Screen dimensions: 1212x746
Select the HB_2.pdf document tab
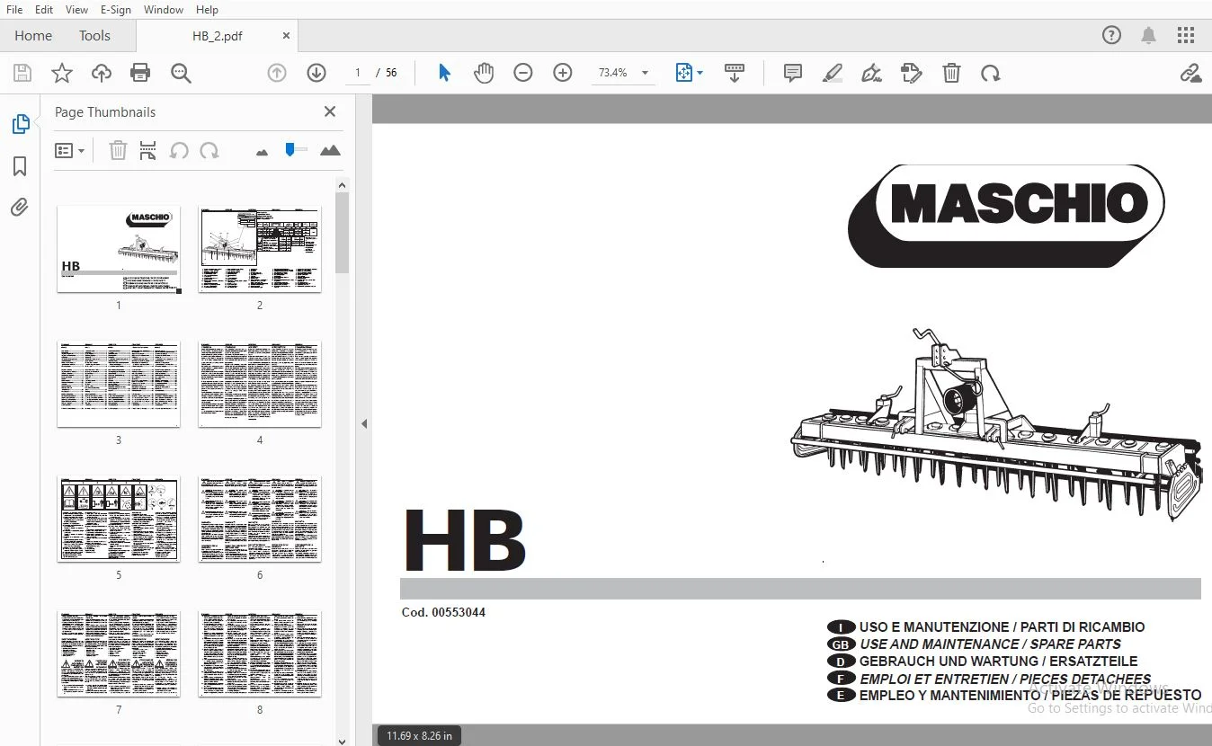[217, 36]
